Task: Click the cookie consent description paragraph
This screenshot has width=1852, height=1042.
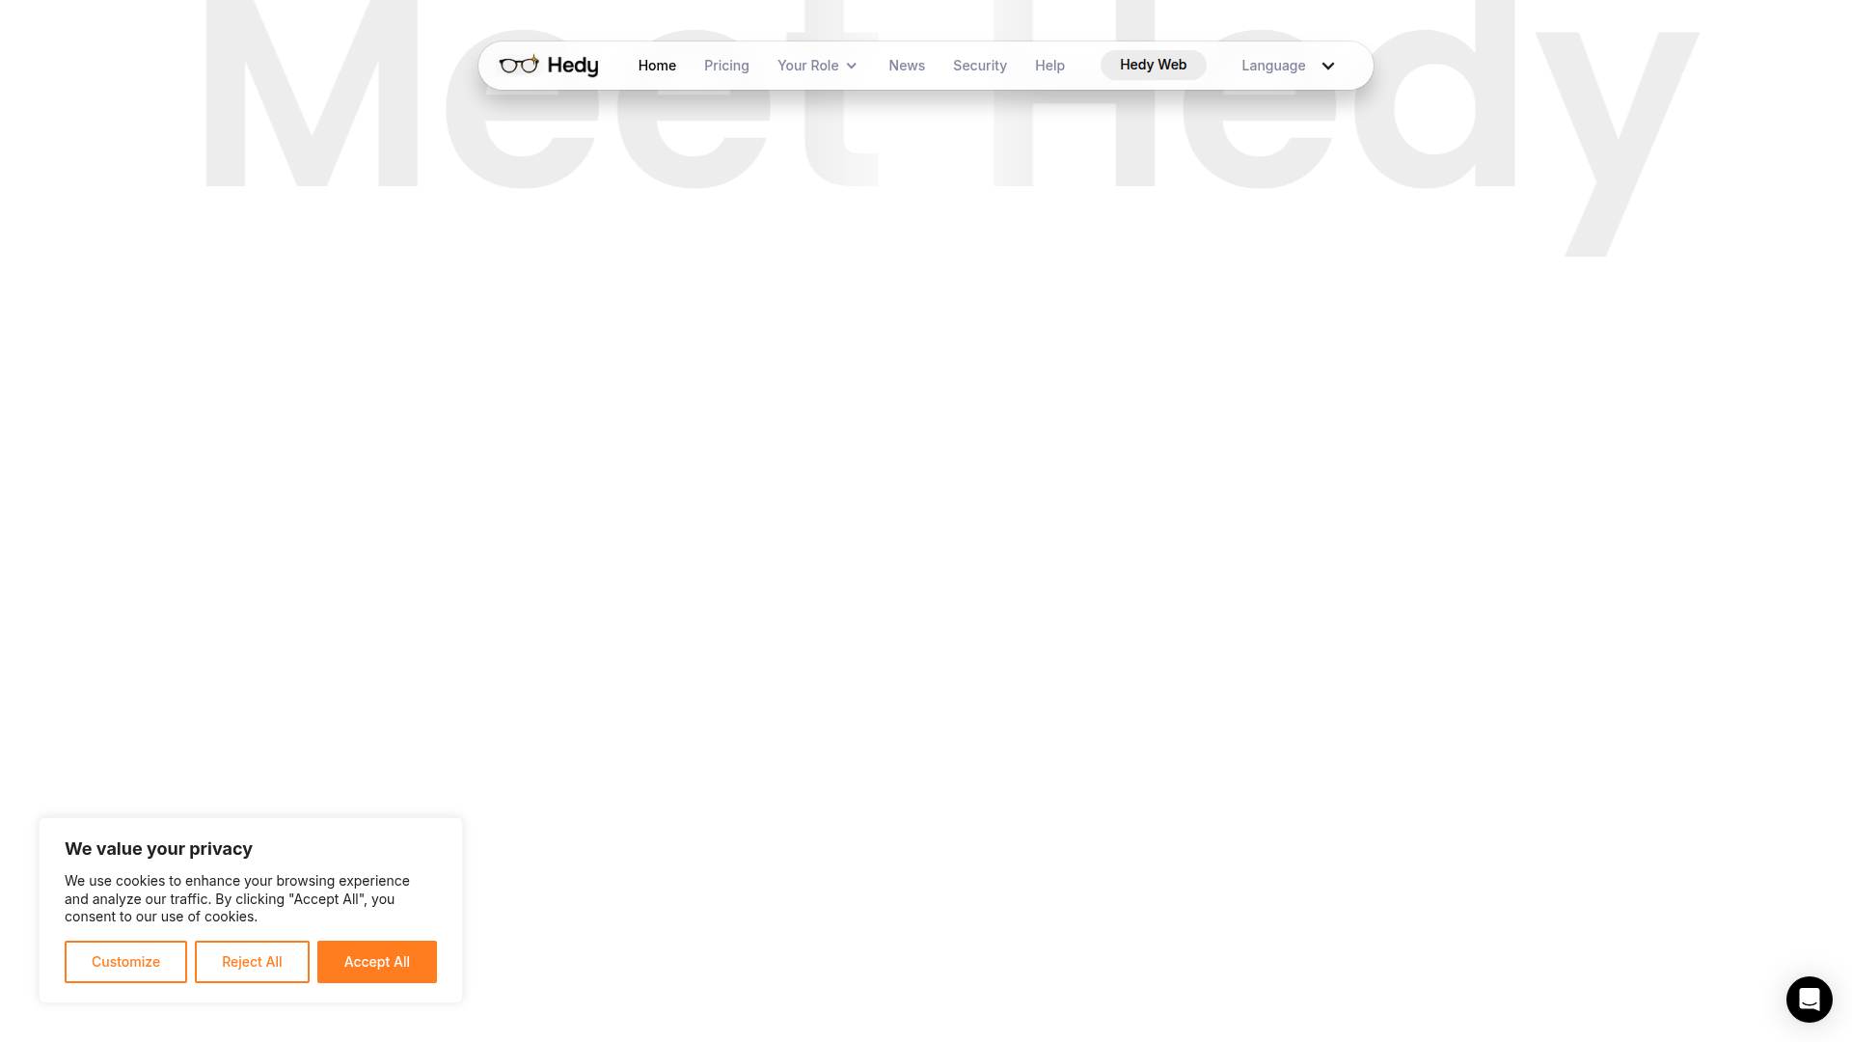Action: tap(237, 898)
